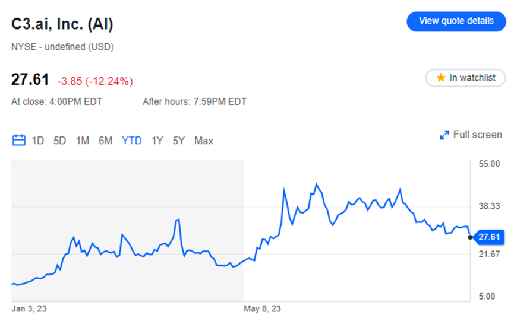514x334 pixels.
Task: Click the May 8, 23 date label
Action: (x=263, y=309)
